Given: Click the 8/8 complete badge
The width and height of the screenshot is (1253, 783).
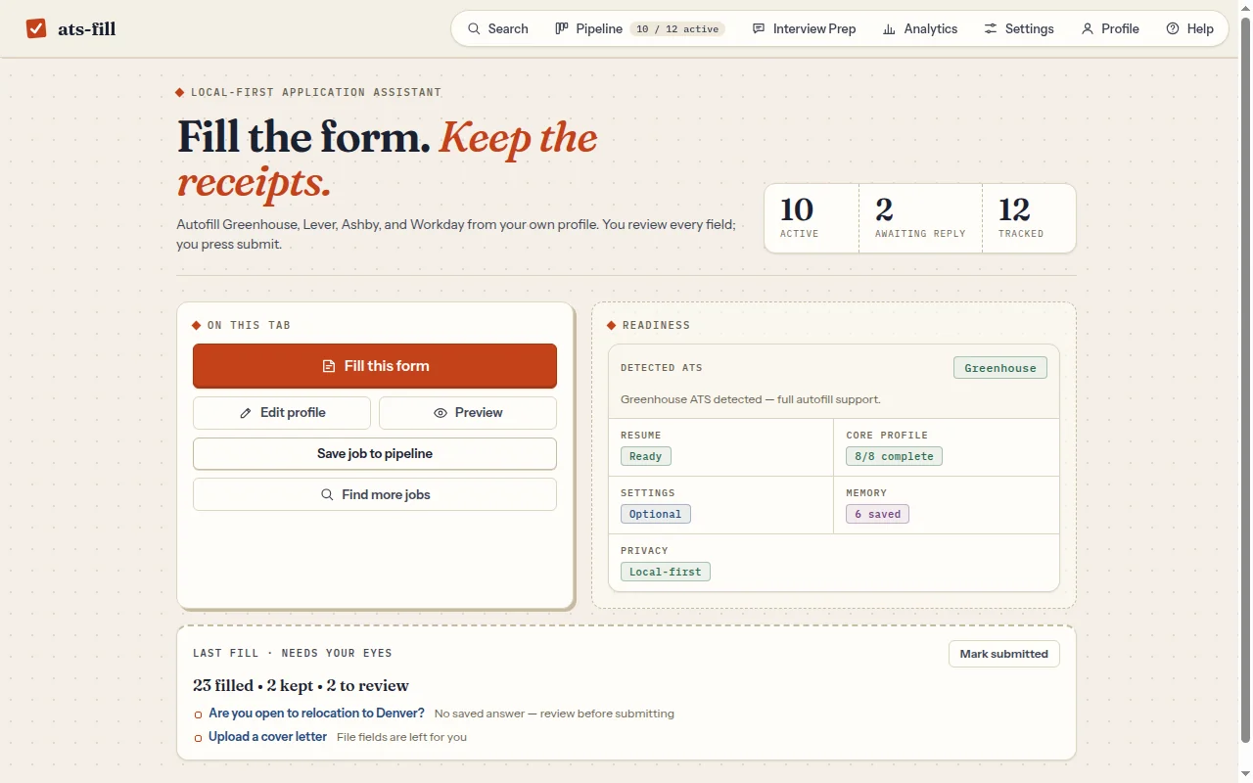Looking at the screenshot, I should coord(894,456).
